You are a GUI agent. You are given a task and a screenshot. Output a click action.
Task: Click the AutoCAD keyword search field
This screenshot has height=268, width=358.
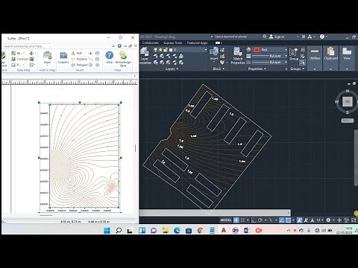click(x=236, y=36)
